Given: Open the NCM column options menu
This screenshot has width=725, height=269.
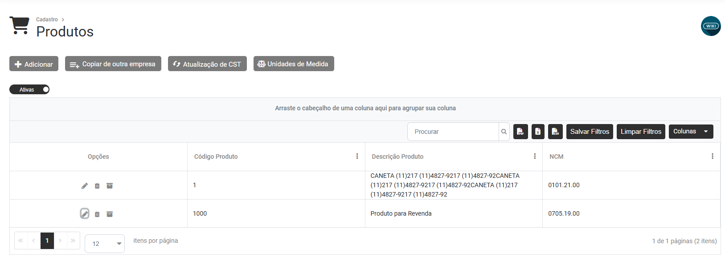Looking at the screenshot, I should [x=712, y=157].
